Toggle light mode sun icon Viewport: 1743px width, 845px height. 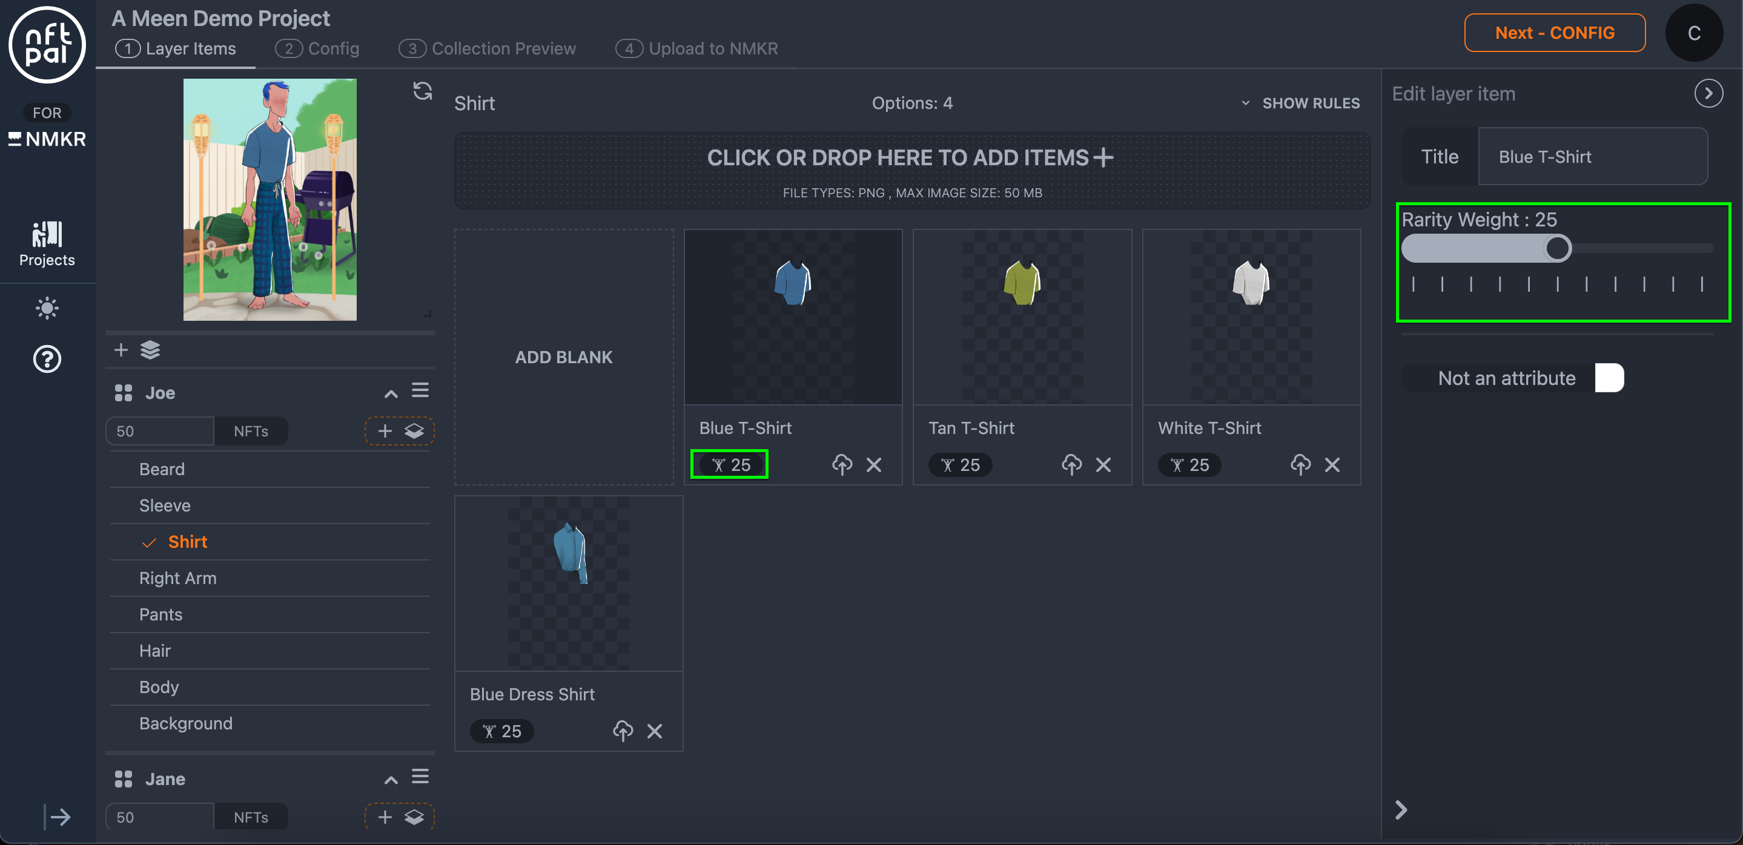47,308
